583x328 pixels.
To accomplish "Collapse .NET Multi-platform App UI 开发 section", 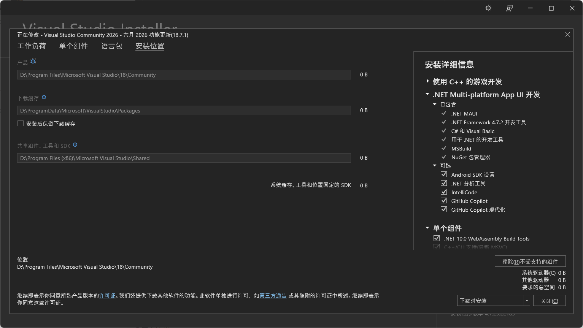I will point(427,94).
